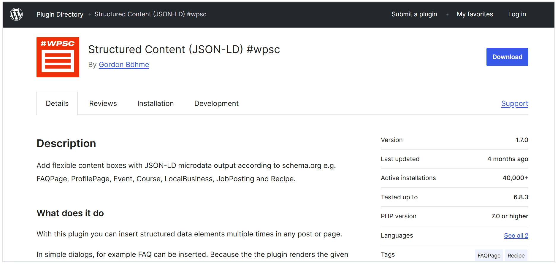The image size is (558, 264).
Task: Click the Languages label
Action: click(397, 236)
